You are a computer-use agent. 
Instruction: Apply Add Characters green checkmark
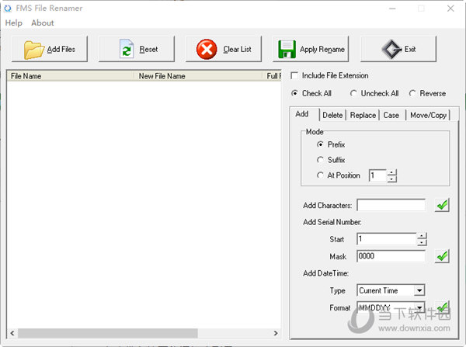pyautogui.click(x=442, y=205)
